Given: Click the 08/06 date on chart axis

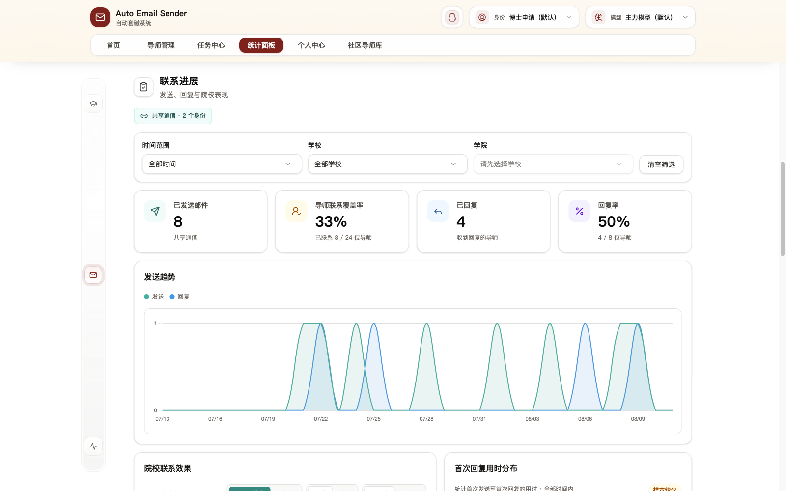Looking at the screenshot, I should [x=585, y=419].
